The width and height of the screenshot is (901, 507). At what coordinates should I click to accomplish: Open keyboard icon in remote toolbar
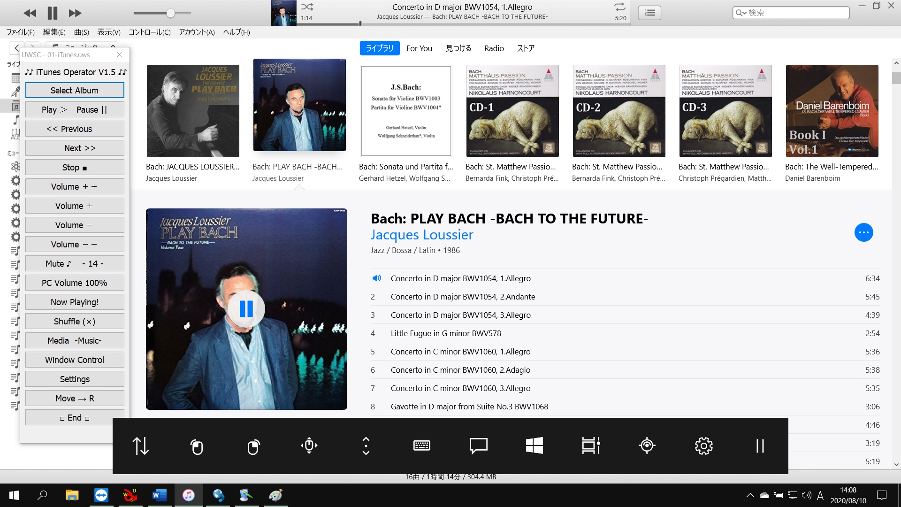tap(422, 446)
